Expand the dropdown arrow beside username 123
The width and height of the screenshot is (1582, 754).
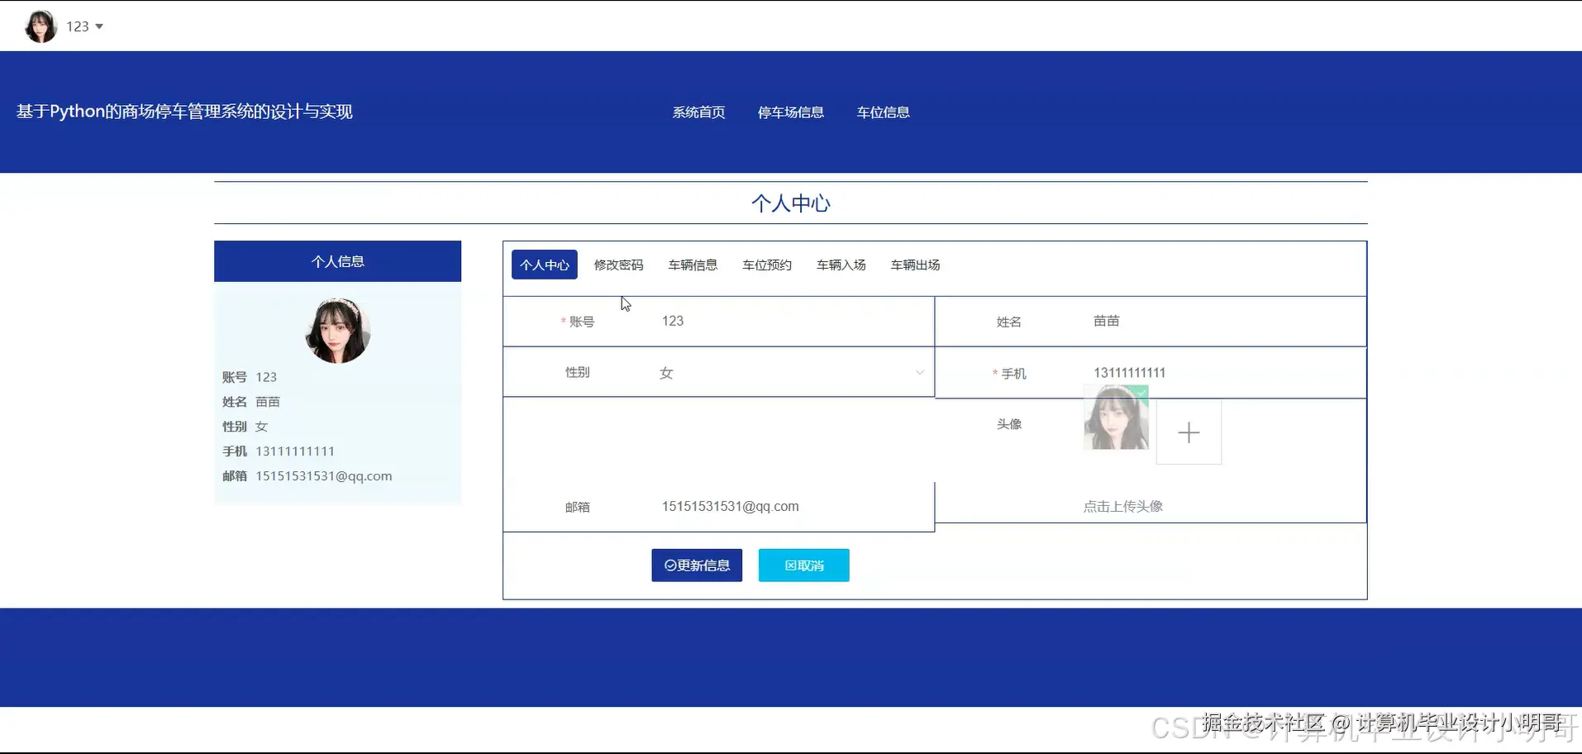pos(98,26)
